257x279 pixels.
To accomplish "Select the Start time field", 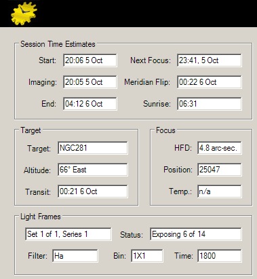I will (x=90, y=60).
